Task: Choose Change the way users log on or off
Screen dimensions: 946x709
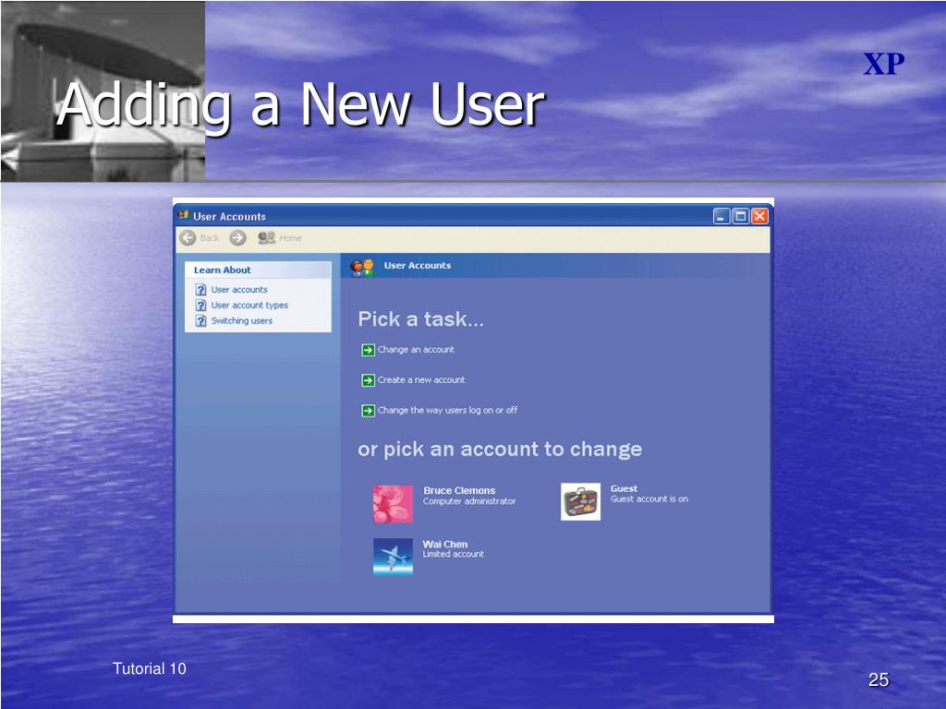Action: 447,410
